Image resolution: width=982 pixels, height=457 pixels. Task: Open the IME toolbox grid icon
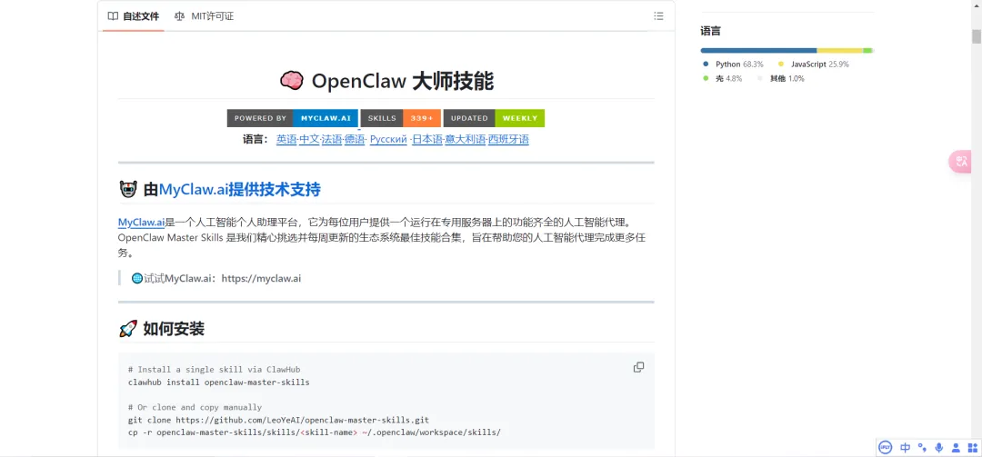coord(972,448)
